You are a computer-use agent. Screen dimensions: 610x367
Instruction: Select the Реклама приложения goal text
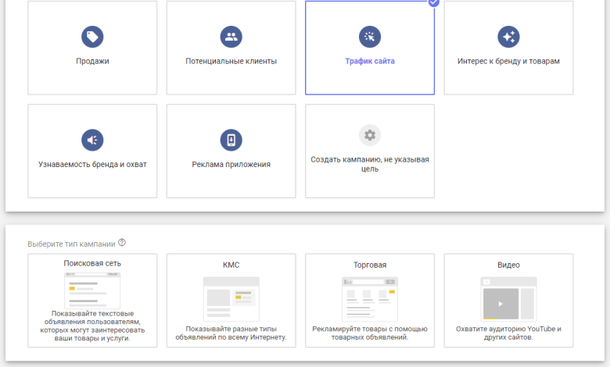point(231,165)
